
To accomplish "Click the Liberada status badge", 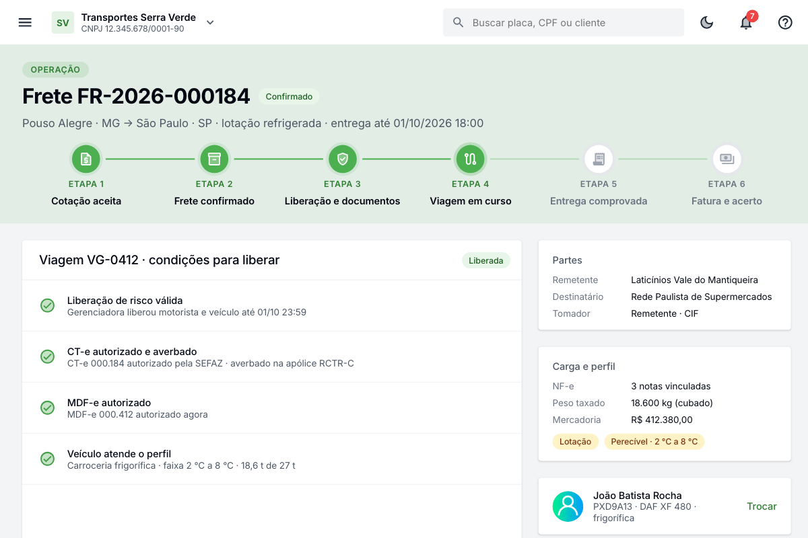I will [486, 261].
